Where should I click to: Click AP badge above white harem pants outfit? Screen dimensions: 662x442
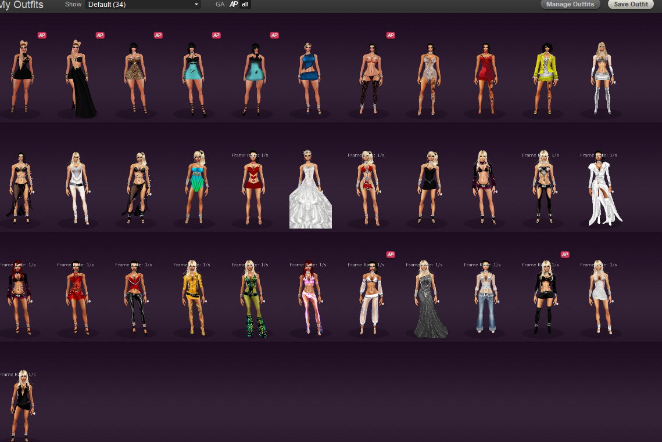pos(391,255)
